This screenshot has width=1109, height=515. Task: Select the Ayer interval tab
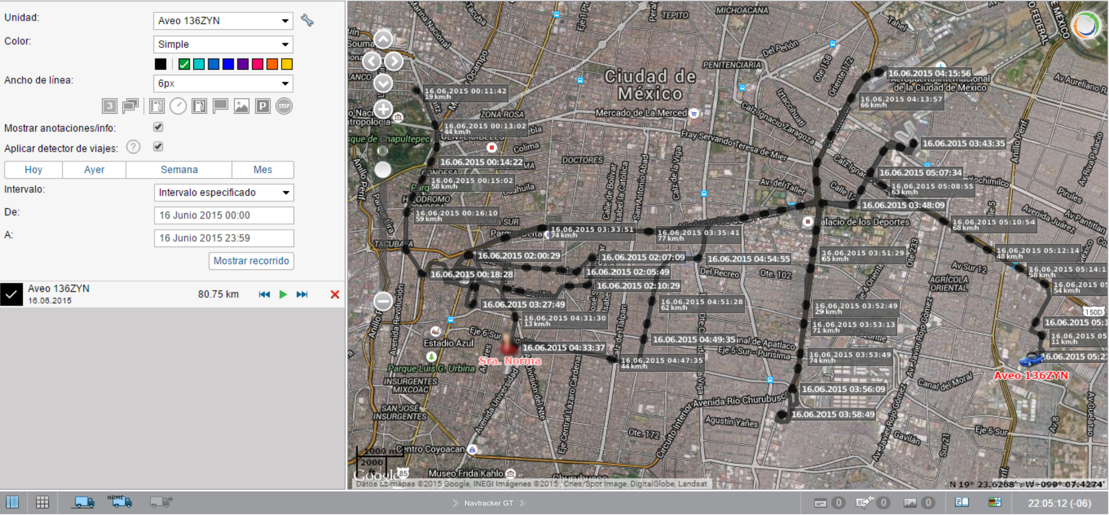(x=94, y=170)
